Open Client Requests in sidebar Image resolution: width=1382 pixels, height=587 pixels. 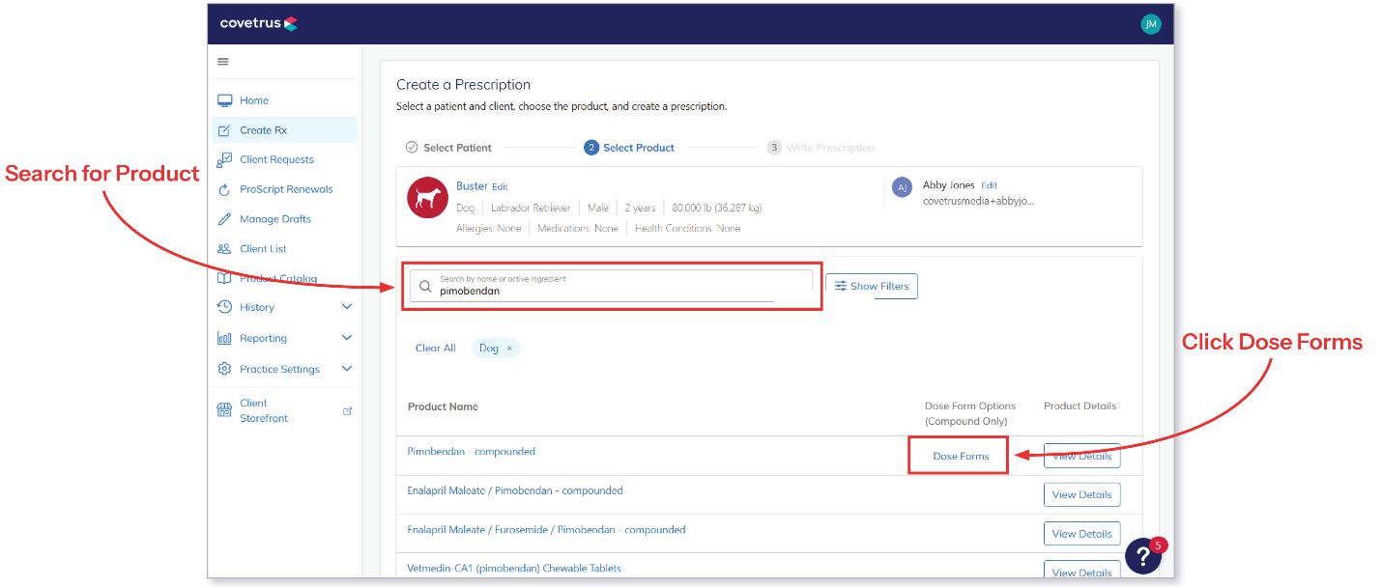[276, 159]
